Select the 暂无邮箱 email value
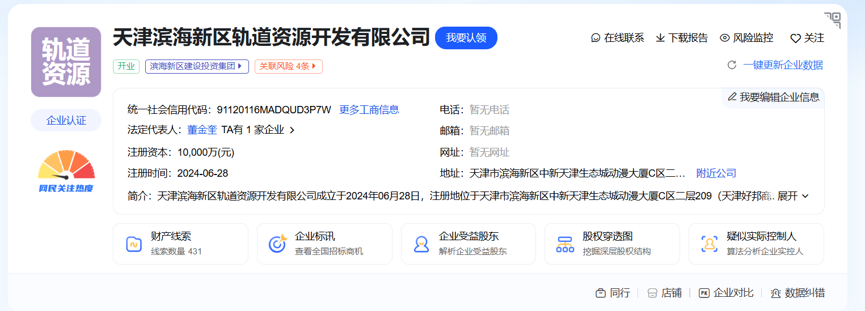This screenshot has height=311, width=865. tap(490, 131)
